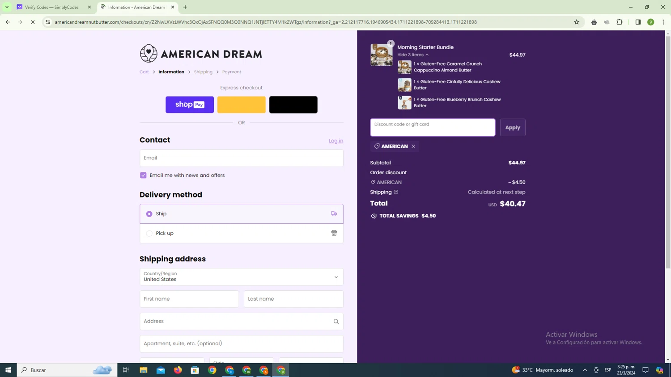Pay with Shop Pay express checkout
The image size is (671, 377).
tap(190, 105)
